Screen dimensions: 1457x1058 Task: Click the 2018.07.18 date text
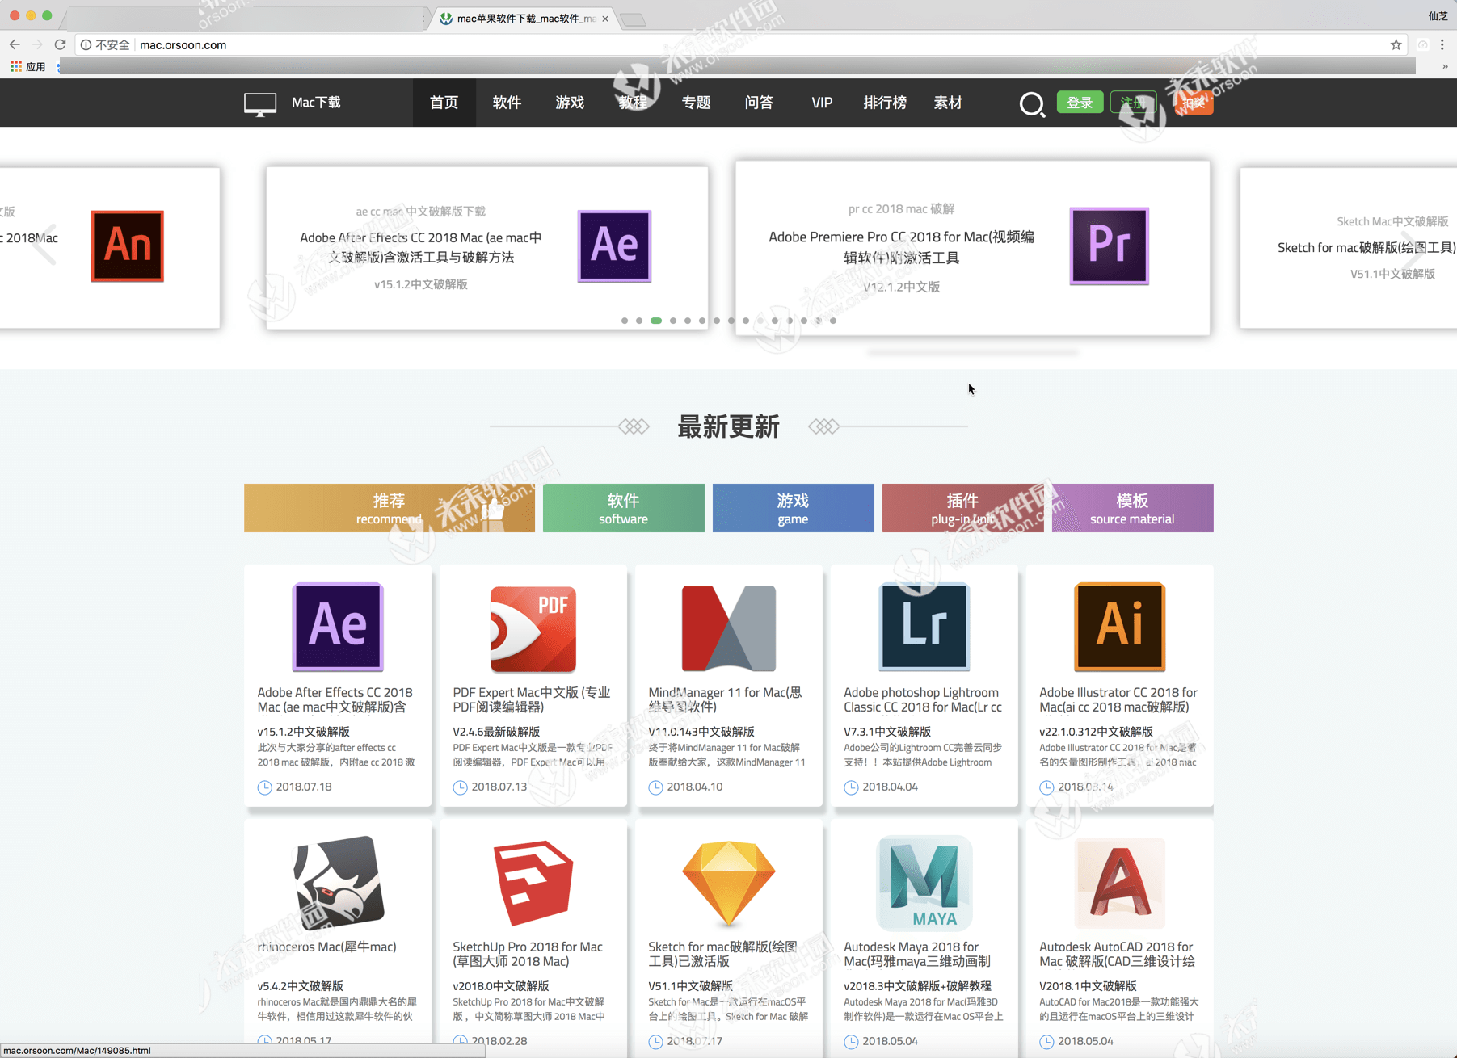click(304, 787)
